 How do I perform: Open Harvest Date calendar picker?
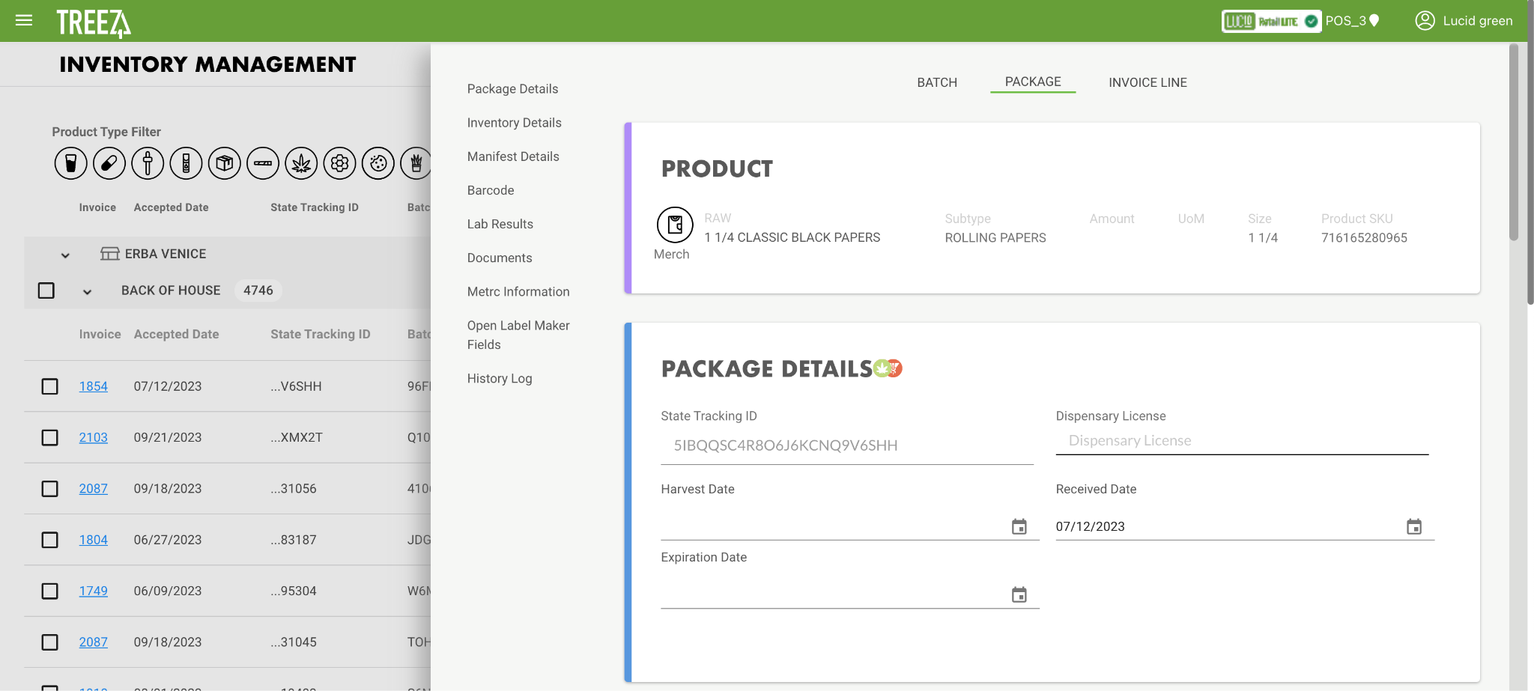pos(1019,527)
